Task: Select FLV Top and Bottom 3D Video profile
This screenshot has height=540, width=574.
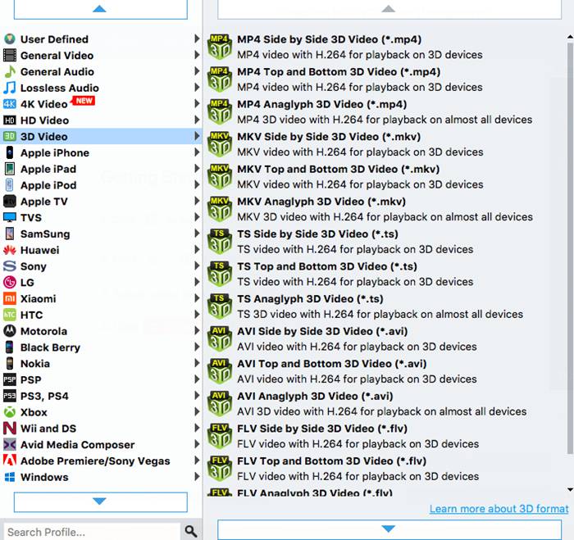Action: pyautogui.click(x=385, y=468)
